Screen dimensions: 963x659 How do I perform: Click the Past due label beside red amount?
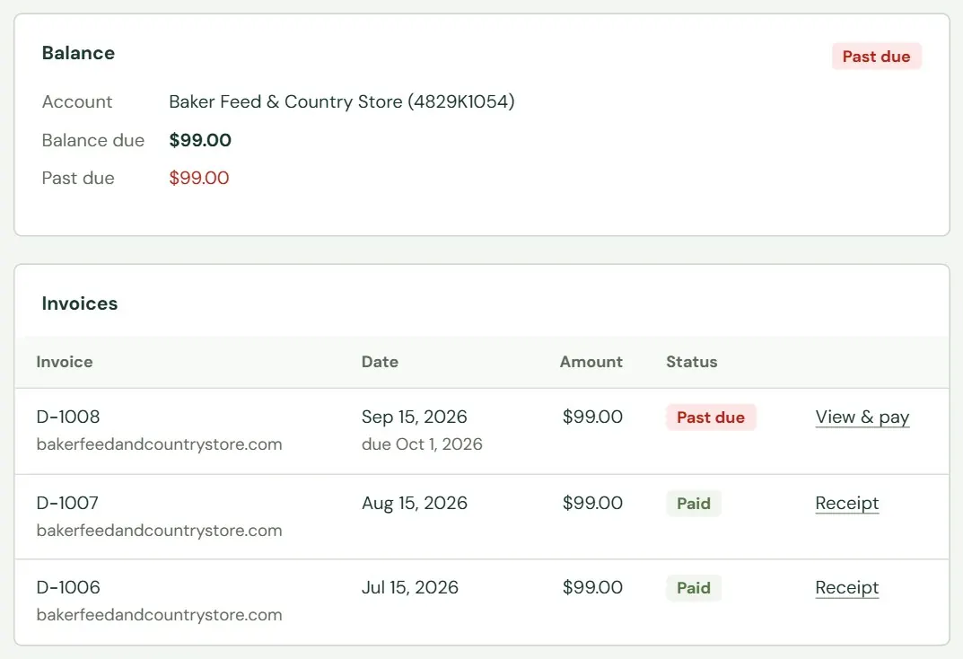point(78,178)
